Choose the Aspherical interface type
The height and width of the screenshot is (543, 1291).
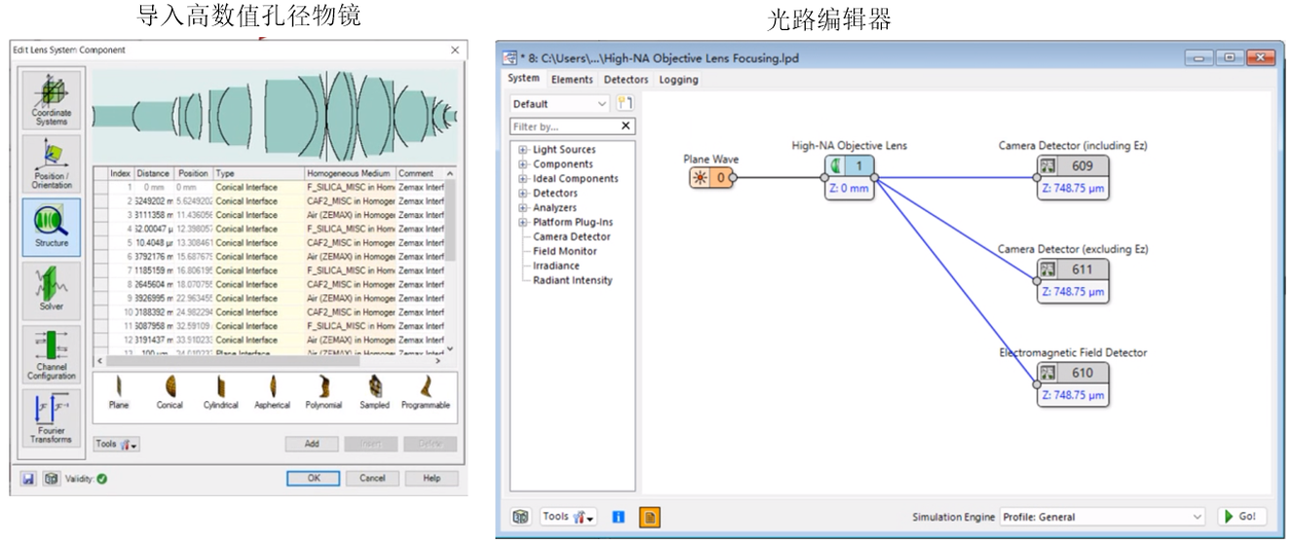(273, 392)
